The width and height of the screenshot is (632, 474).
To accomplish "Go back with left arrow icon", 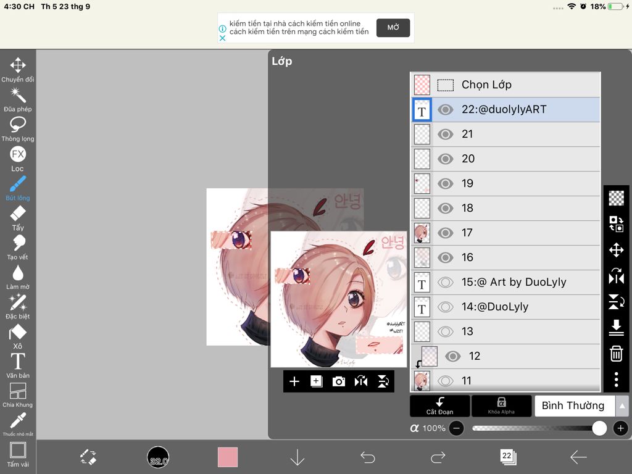I will (x=578, y=457).
